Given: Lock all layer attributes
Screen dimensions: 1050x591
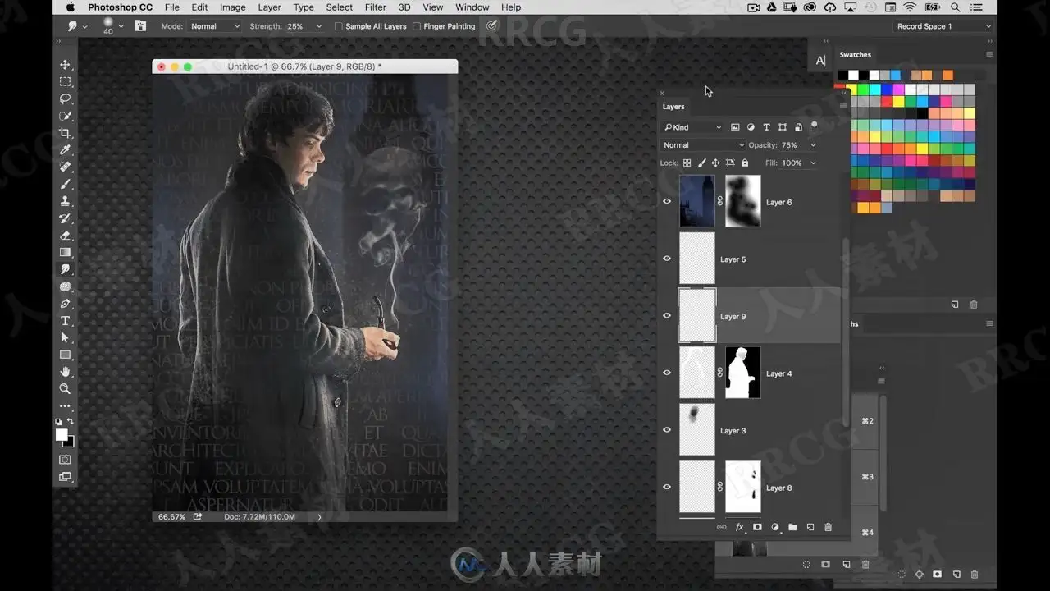Looking at the screenshot, I should pos(743,163).
